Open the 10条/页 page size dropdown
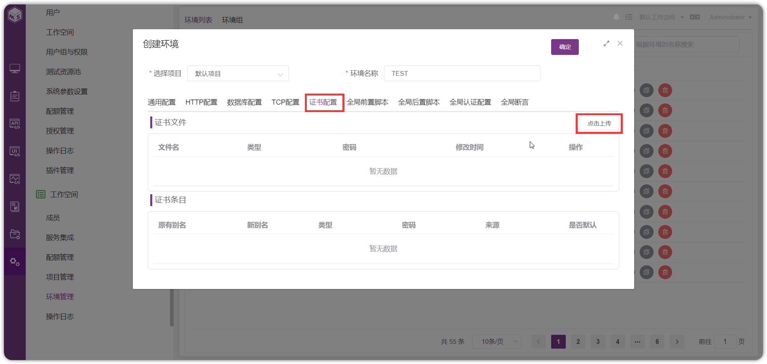This screenshot has height=364, width=767. coord(497,341)
